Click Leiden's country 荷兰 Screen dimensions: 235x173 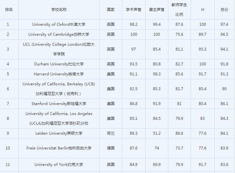[x=111, y=133]
